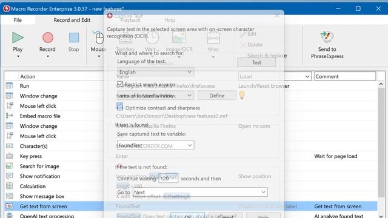The width and height of the screenshot is (388, 218).
Task: Open the Play button dropdown arrow
Action: 18,56
